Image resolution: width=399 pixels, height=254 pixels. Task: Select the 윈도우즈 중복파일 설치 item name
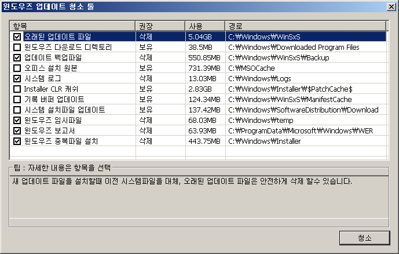click(61, 141)
